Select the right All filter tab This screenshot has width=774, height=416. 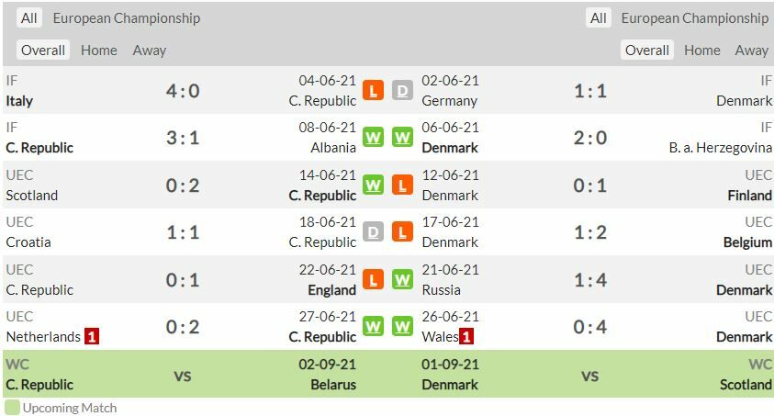point(599,18)
